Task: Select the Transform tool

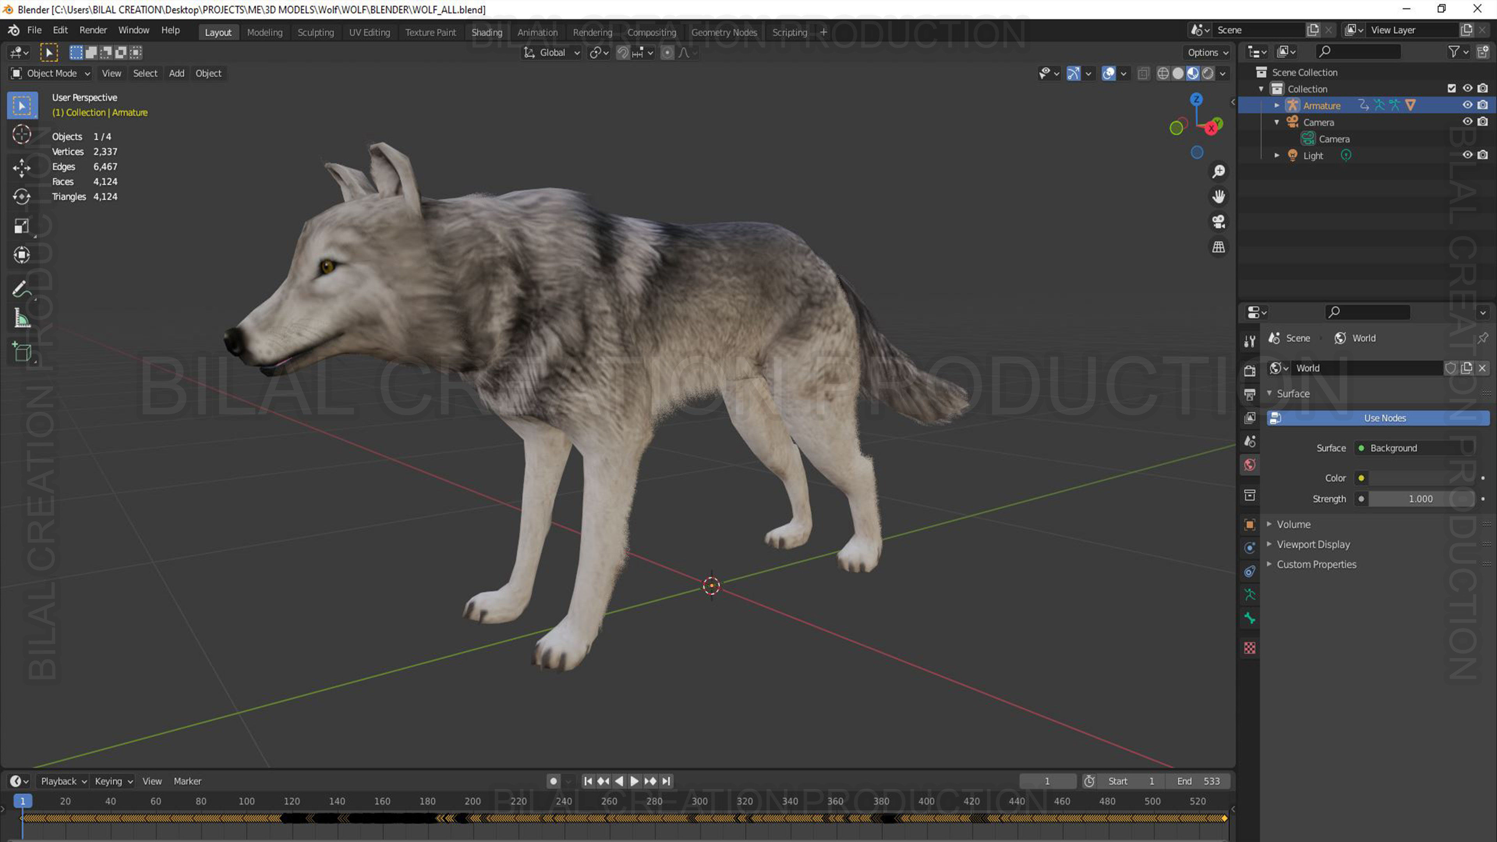Action: [22, 255]
